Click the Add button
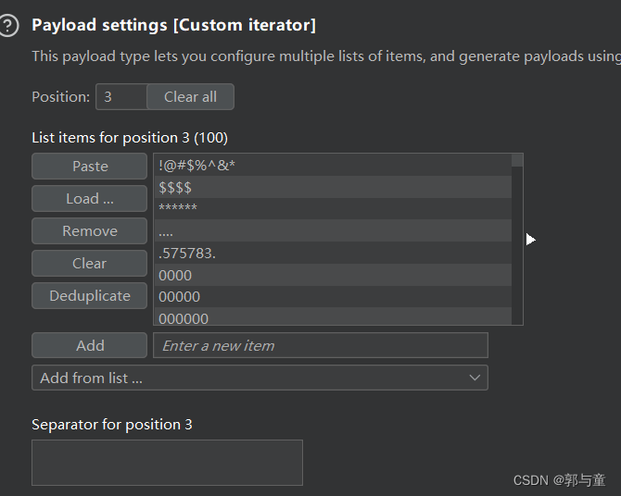This screenshot has width=621, height=496. pos(90,345)
